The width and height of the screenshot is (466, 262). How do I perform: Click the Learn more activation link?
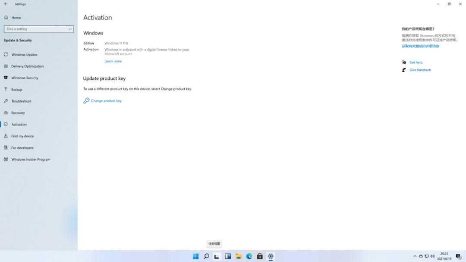[113, 61]
